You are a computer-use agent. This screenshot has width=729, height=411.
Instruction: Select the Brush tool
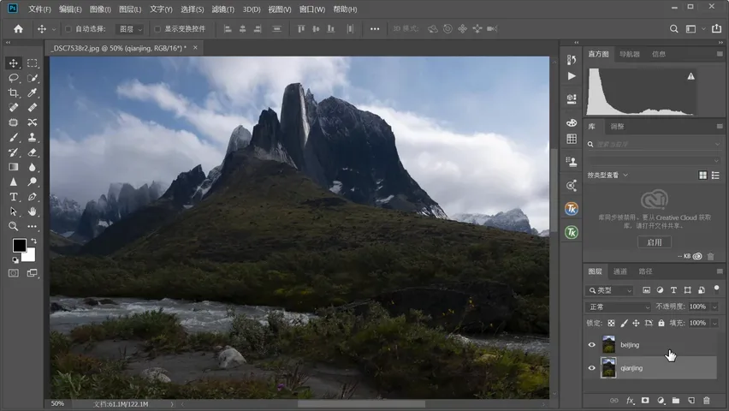pos(14,137)
